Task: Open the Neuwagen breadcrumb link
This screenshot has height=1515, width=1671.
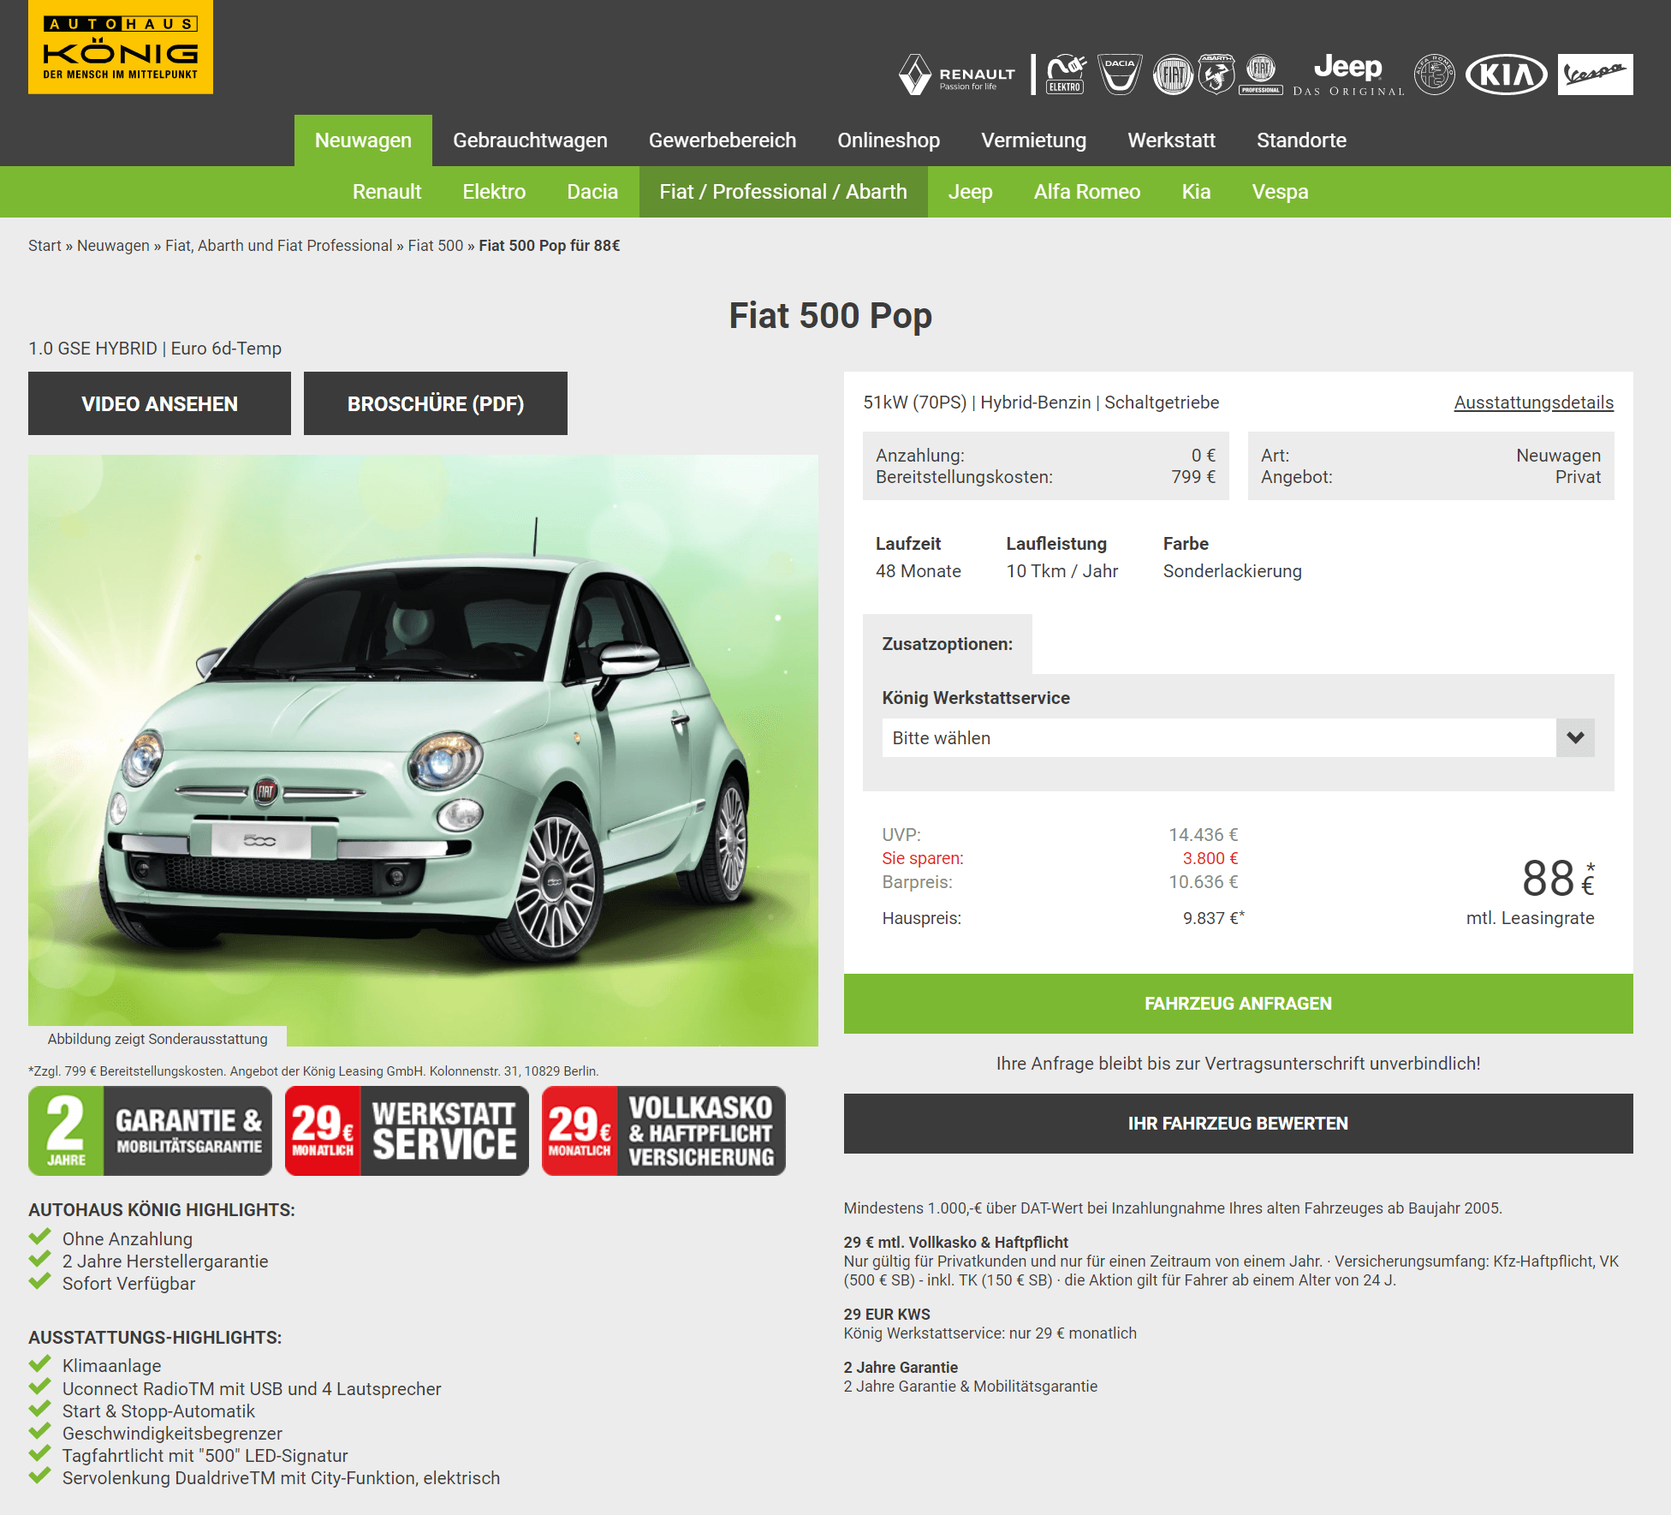Action: (113, 246)
